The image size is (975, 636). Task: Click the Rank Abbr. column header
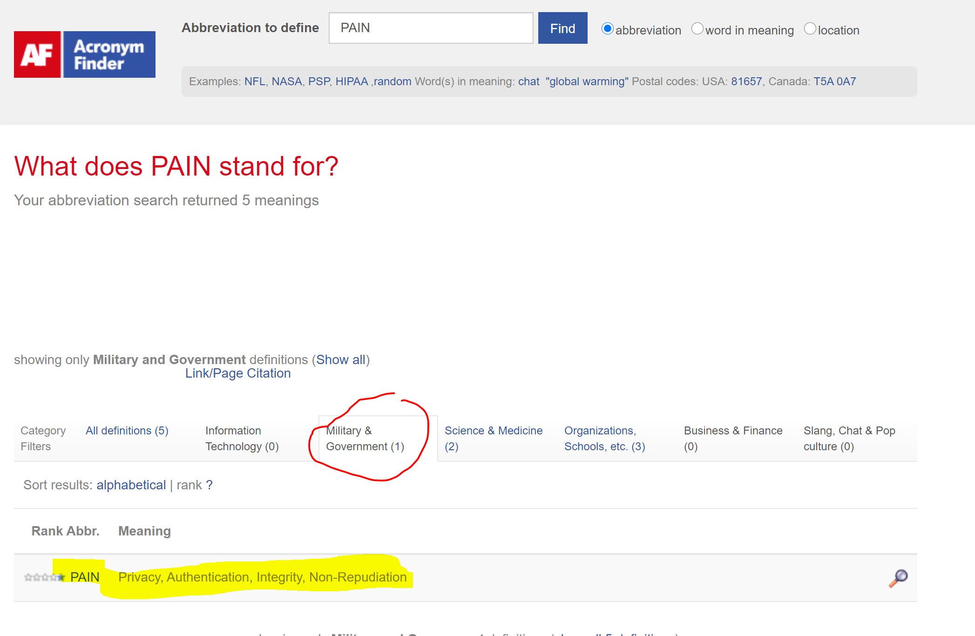pyautogui.click(x=65, y=531)
